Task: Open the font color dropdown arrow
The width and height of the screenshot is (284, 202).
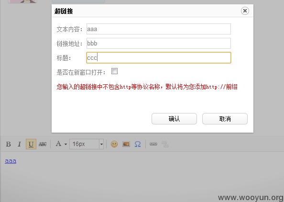Action: [x=66, y=145]
